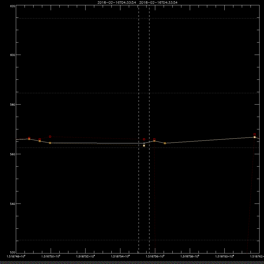Screen dimensions: 264x264
Task: Click the y-axis label 540
Action: (13, 204)
